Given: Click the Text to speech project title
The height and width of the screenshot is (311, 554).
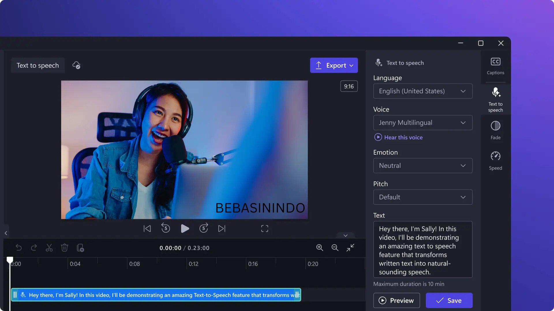Looking at the screenshot, I should pyautogui.click(x=38, y=65).
